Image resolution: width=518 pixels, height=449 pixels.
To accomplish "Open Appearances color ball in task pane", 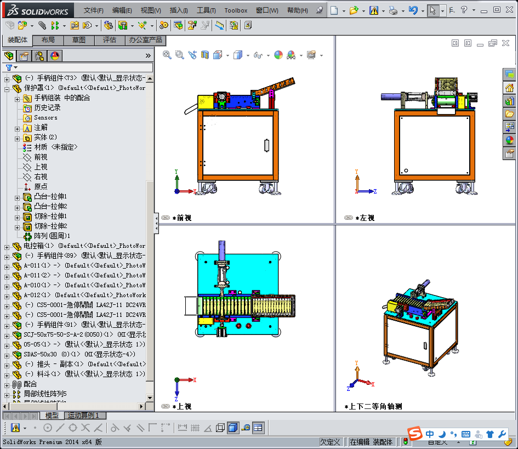I will [509, 140].
